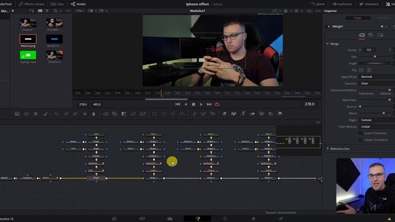Open the Edges dropdown set to Canvas
This screenshot has width=395, height=222.
pos(377,120)
